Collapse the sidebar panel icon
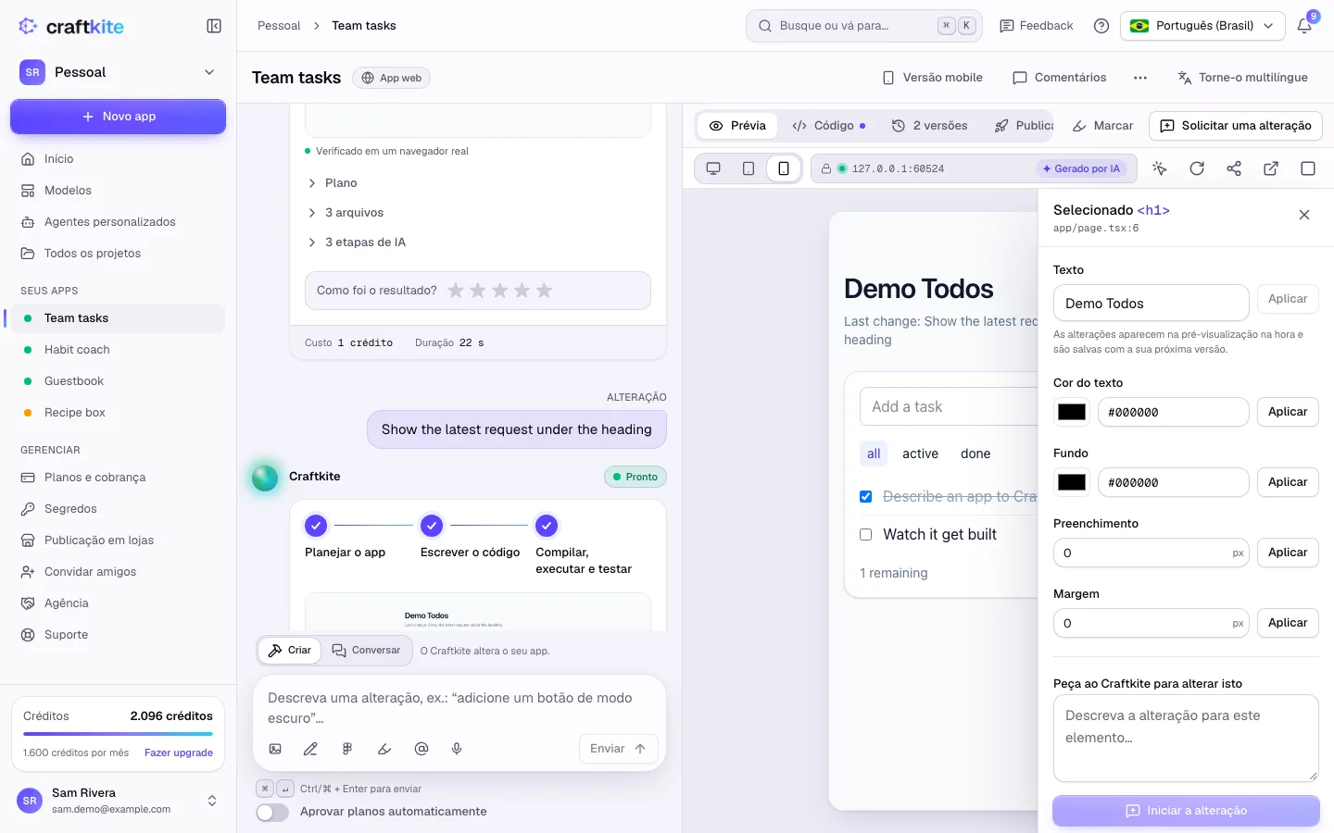This screenshot has width=1334, height=833. coord(214,26)
